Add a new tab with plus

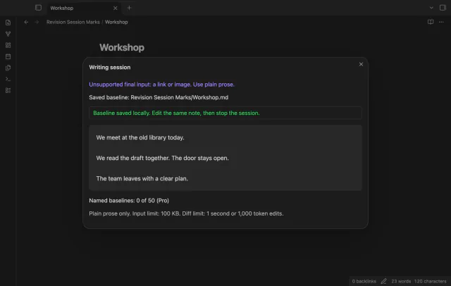click(129, 8)
